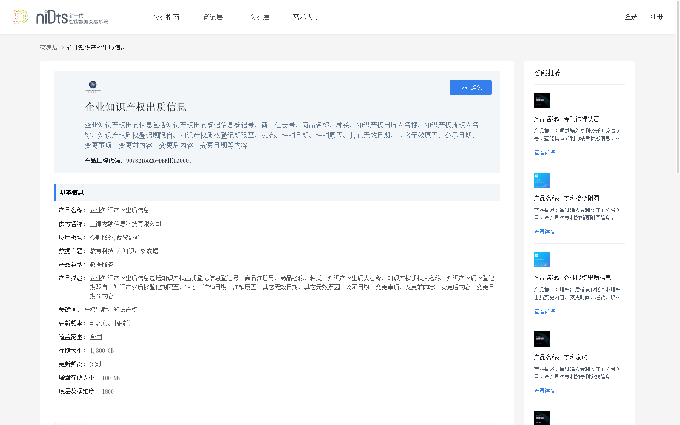This screenshot has height=425, width=680.
Task: Click the supplier company logo icon
Action: [93, 87]
